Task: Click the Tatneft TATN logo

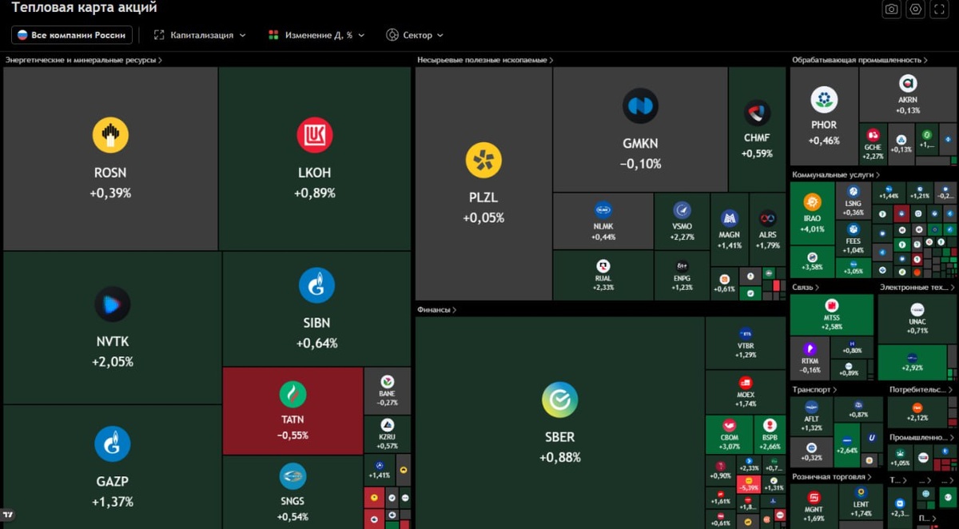Action: (x=292, y=394)
